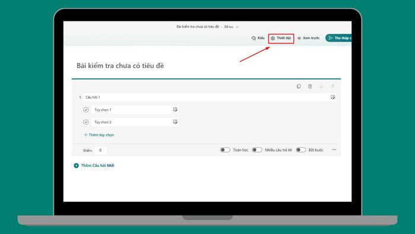Expand the Đã lưu dropdown chevron
The height and width of the screenshot is (234, 415).
coord(237,27)
